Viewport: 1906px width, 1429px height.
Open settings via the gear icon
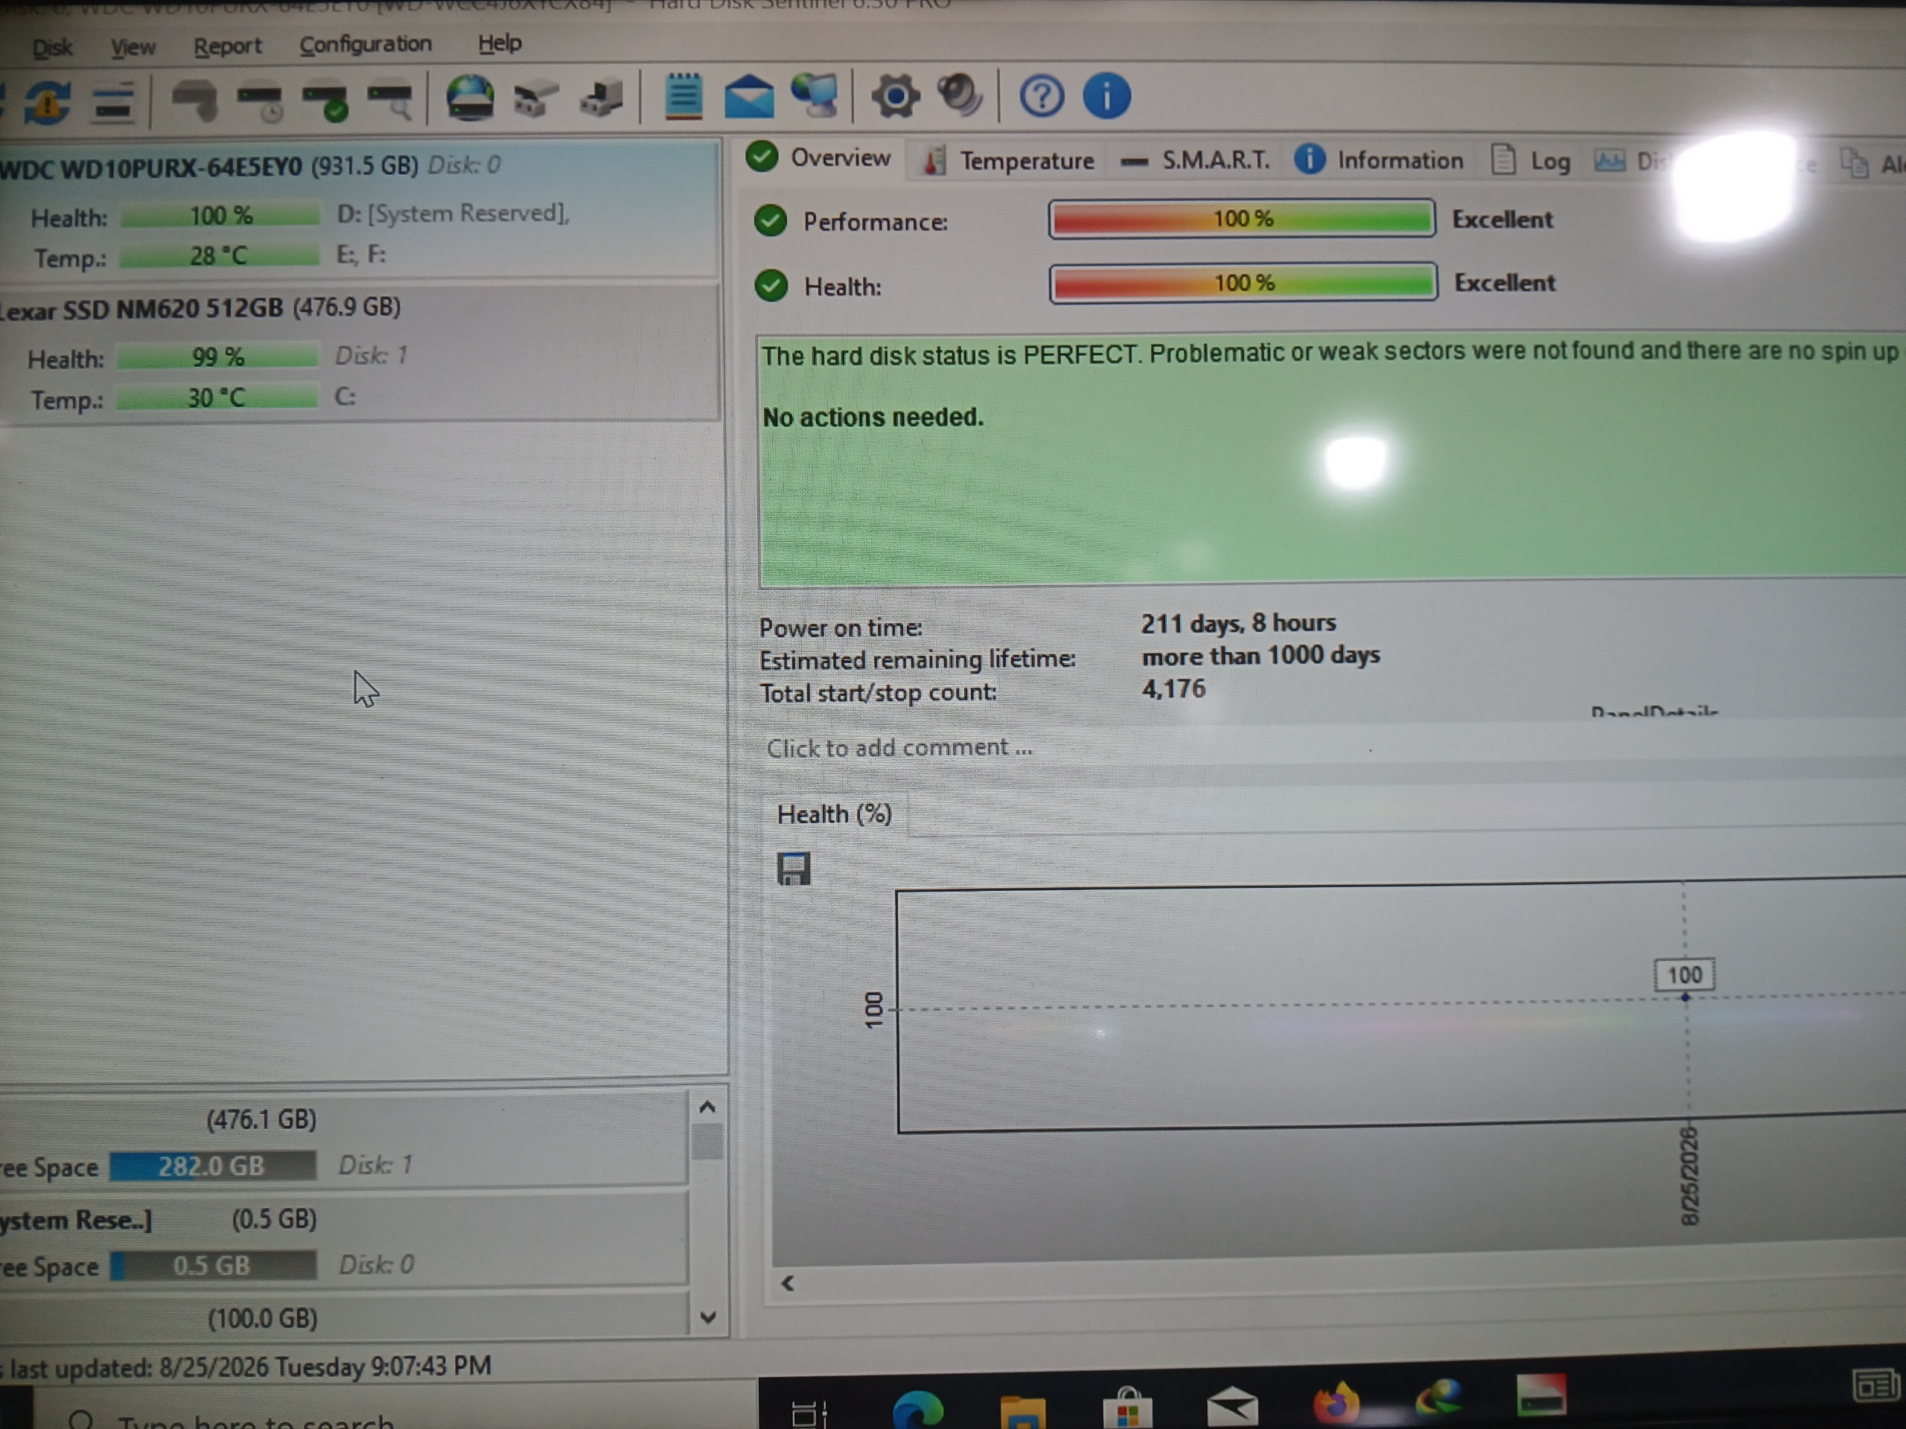tap(895, 95)
